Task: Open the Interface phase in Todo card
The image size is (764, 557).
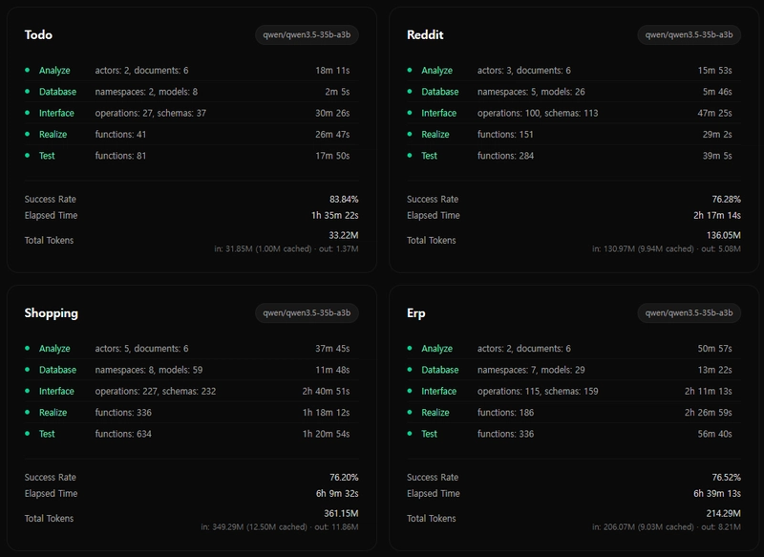Action: (x=56, y=113)
